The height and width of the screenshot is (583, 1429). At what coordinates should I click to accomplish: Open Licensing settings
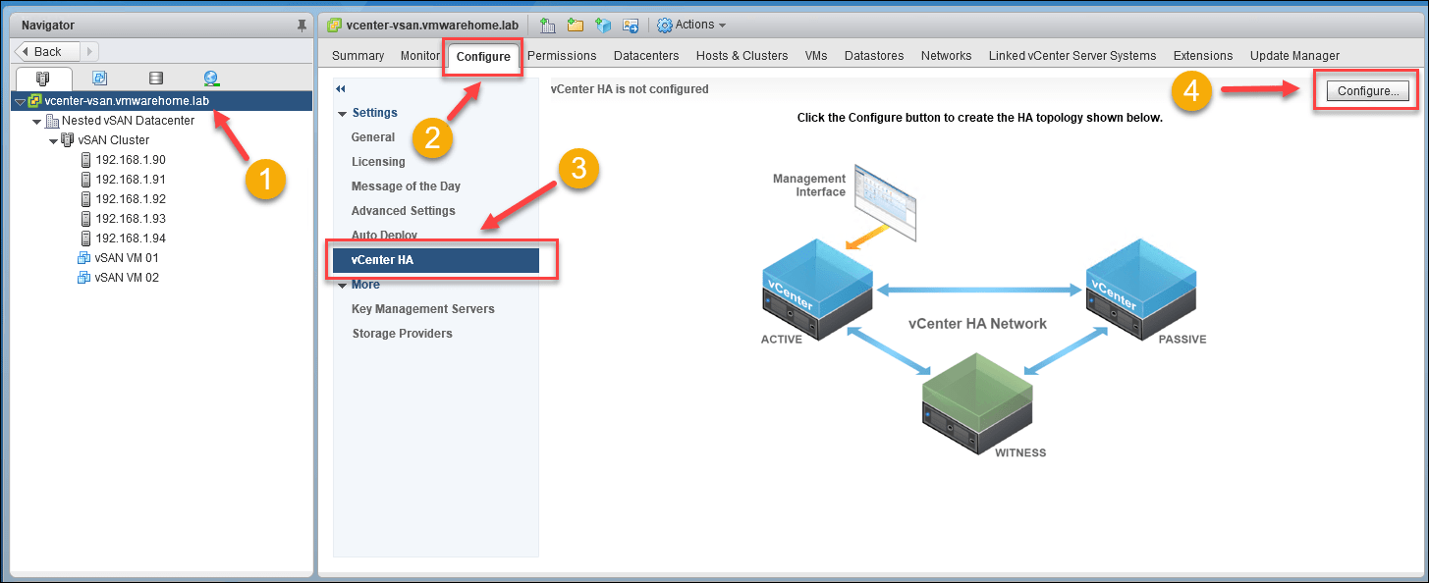[378, 162]
